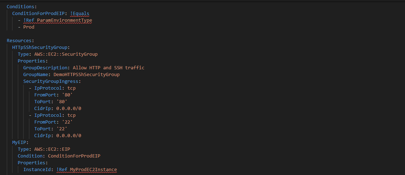Click the MyEIP resource name

[20, 142]
